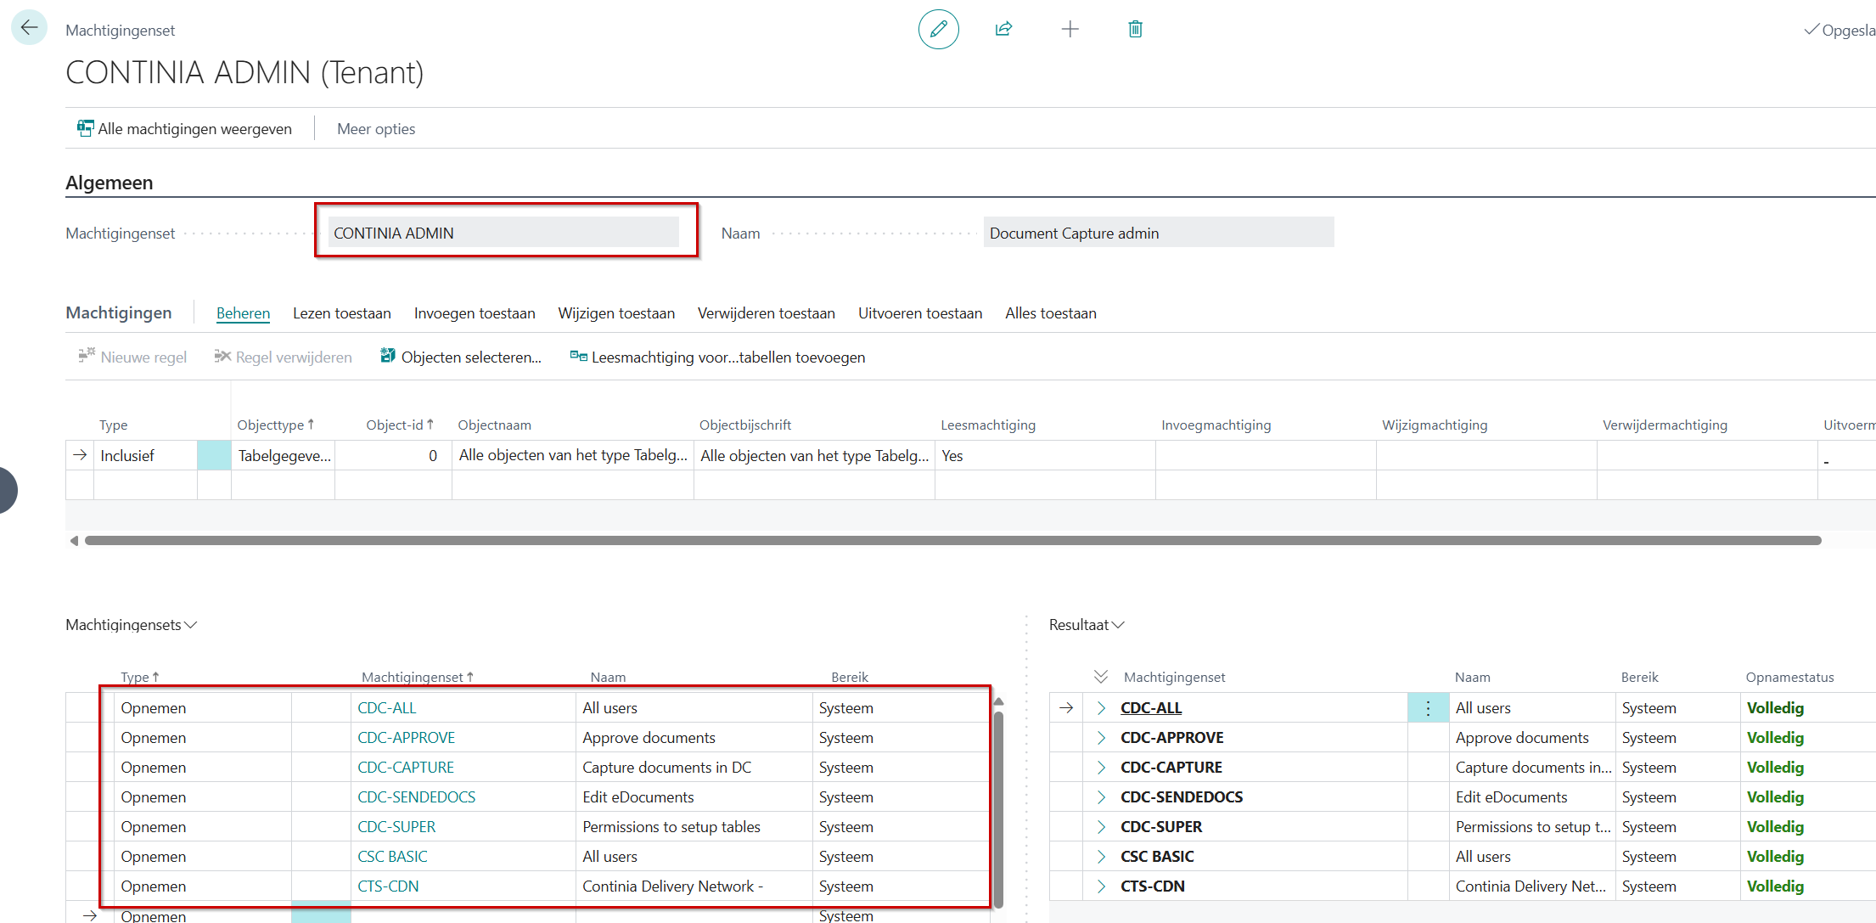The image size is (1876, 923).
Task: Select Wijzigen toestaan menu
Action: coord(616,312)
